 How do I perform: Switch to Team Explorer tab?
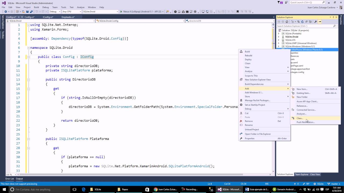302,174
